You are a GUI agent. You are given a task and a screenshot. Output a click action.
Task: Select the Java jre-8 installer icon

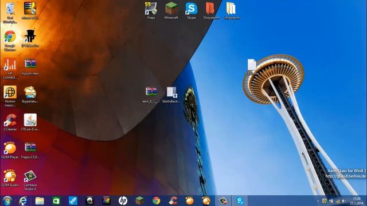coord(30,122)
